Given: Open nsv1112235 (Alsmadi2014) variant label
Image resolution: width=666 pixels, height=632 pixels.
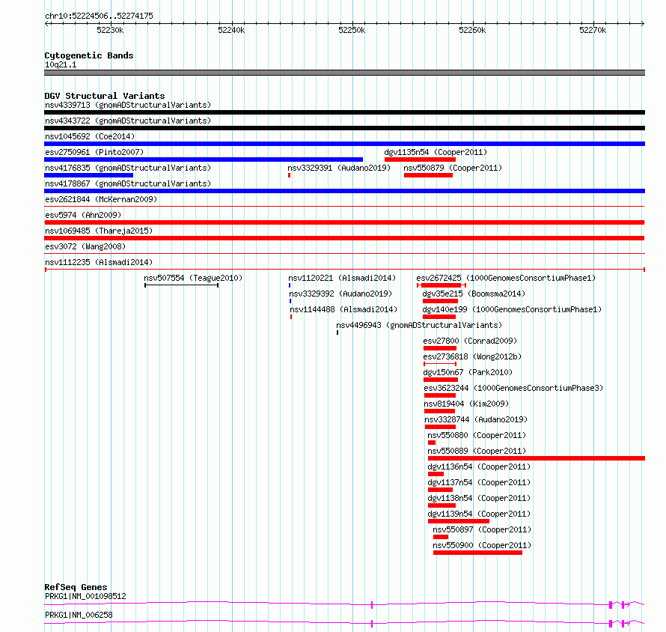Looking at the screenshot, I should (x=99, y=262).
